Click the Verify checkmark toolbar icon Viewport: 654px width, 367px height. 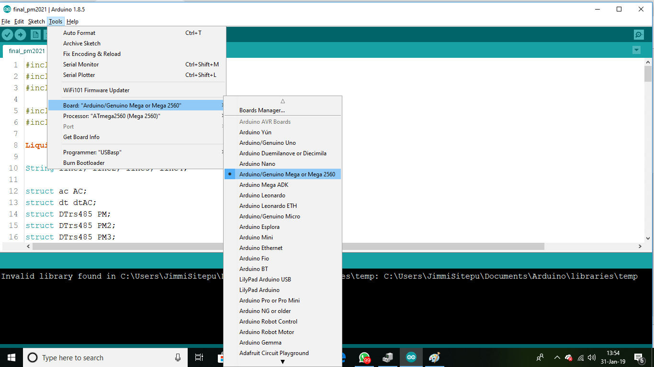tap(7, 34)
